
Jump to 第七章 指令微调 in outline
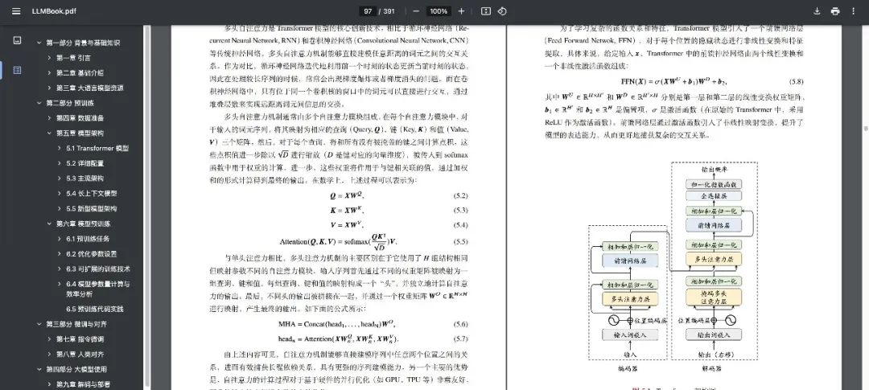79,339
